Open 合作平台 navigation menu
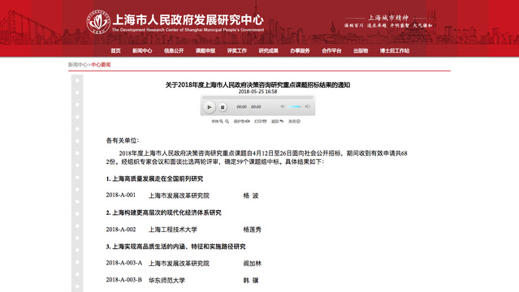The width and height of the screenshot is (519, 292). [331, 50]
